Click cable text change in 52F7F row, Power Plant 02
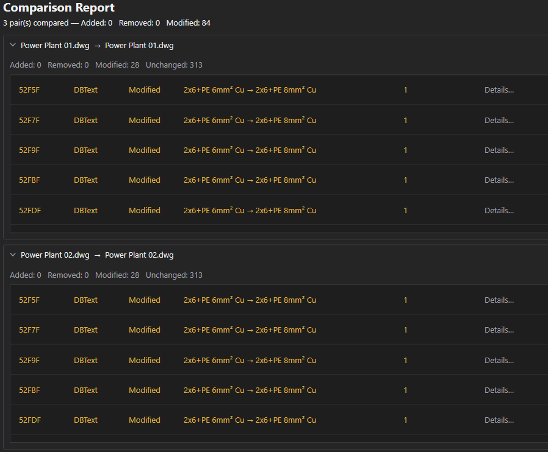The image size is (548, 452). [250, 330]
